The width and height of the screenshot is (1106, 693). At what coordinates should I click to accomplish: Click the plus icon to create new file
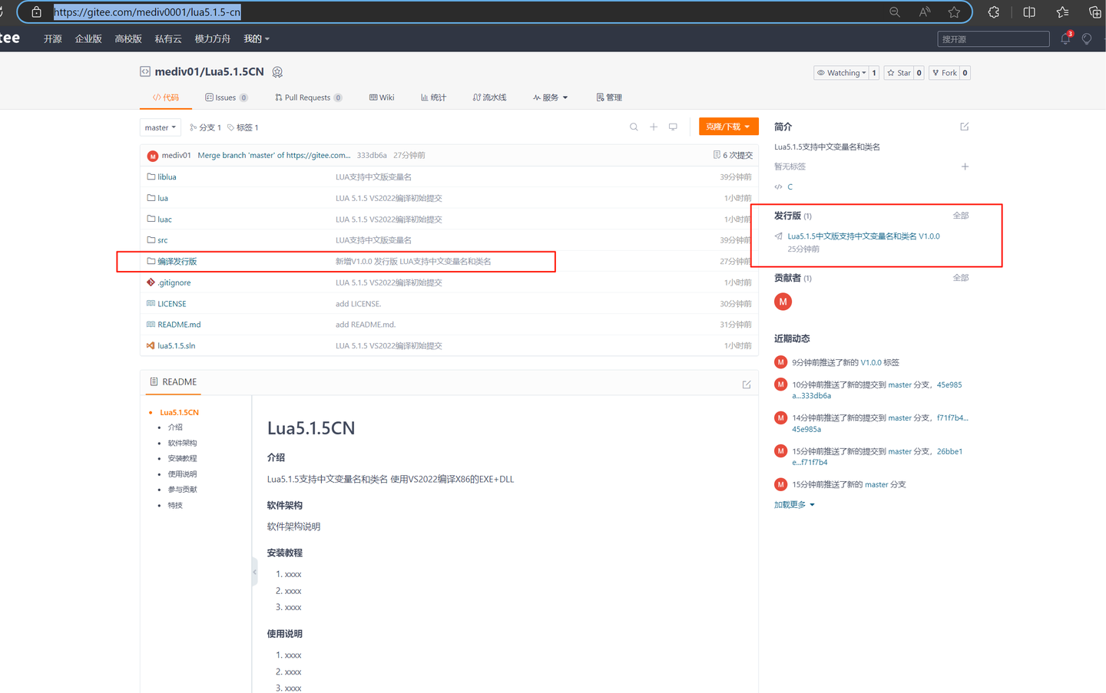(x=654, y=127)
